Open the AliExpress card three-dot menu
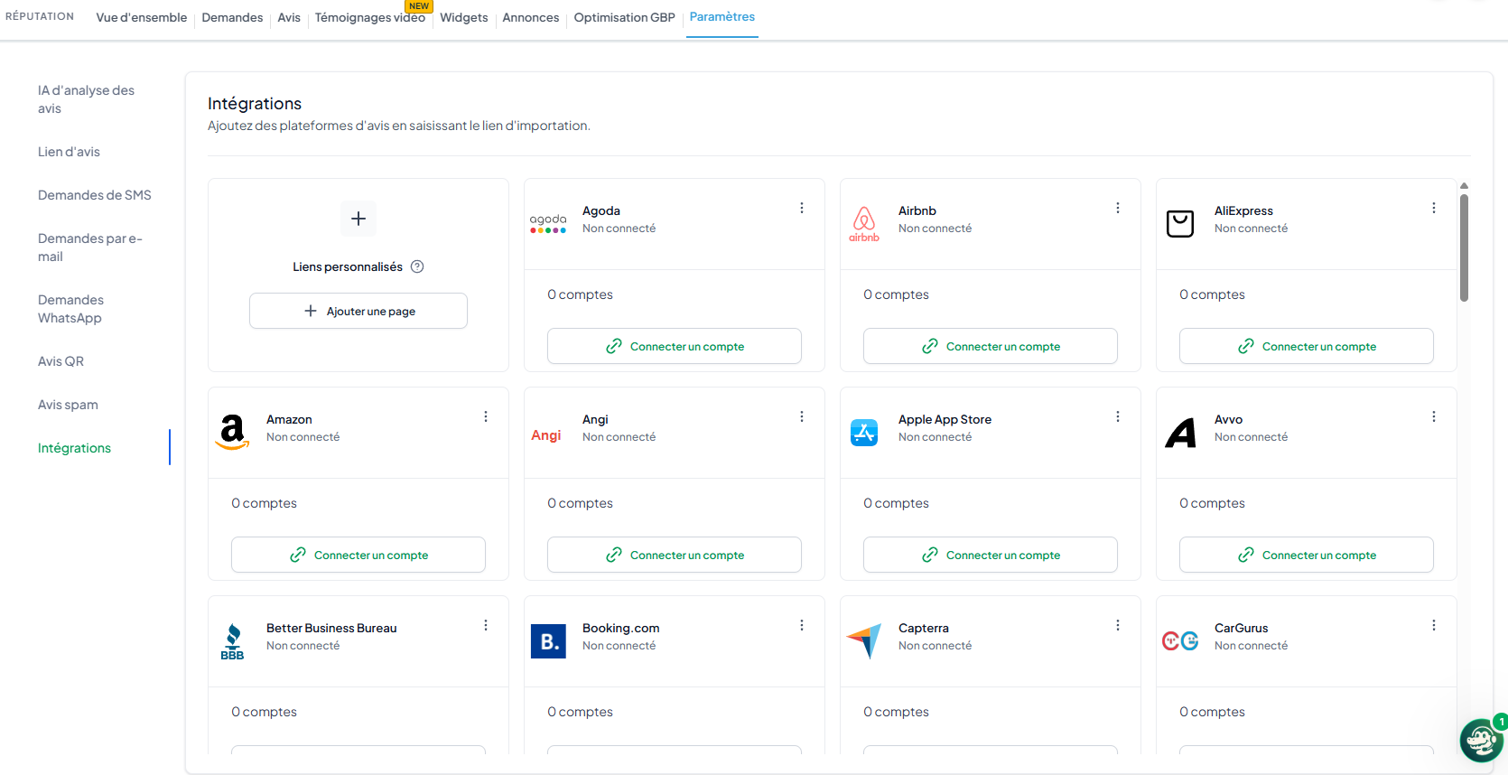The image size is (1508, 775). (x=1434, y=208)
